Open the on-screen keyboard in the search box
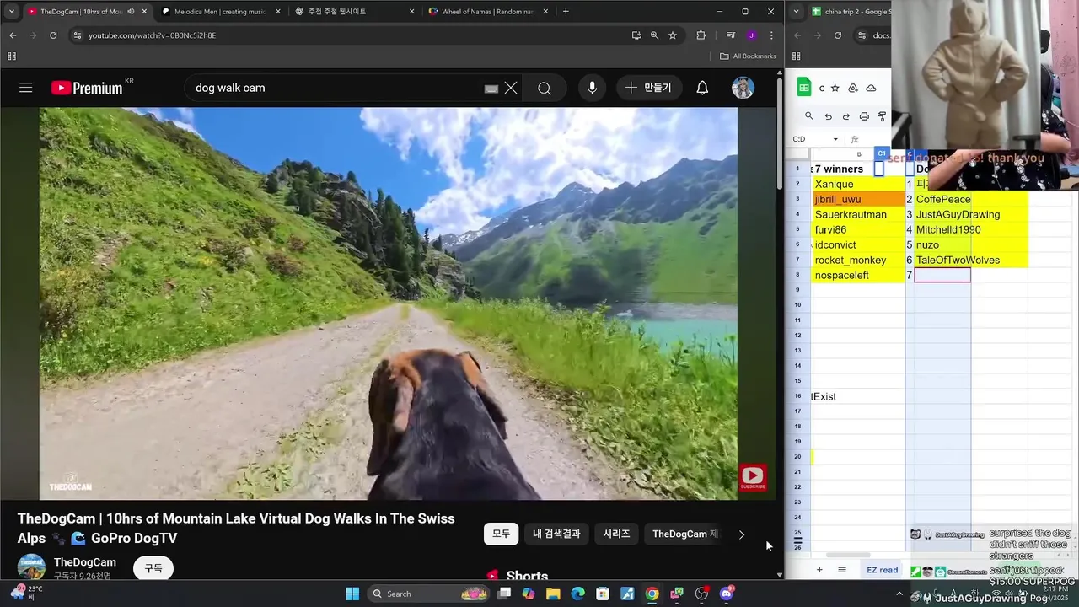This screenshot has height=607, width=1079. [x=491, y=89]
